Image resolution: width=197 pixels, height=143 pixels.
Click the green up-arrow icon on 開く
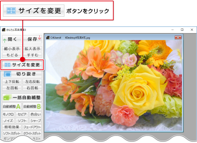click(5, 41)
